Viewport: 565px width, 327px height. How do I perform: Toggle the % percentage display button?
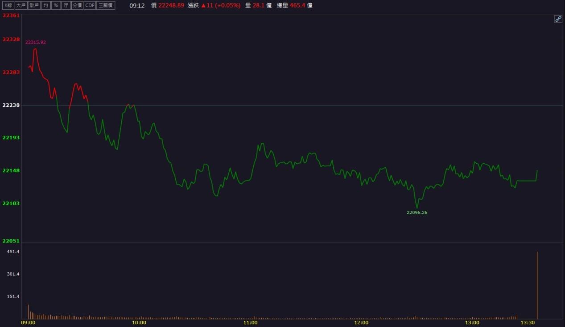tap(56, 5)
